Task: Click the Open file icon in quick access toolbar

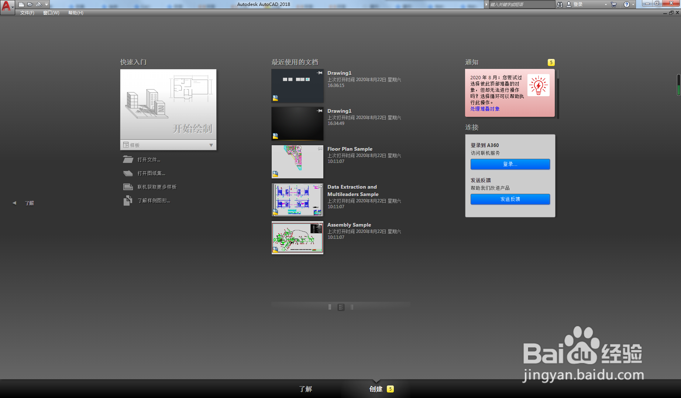Action: [30, 4]
